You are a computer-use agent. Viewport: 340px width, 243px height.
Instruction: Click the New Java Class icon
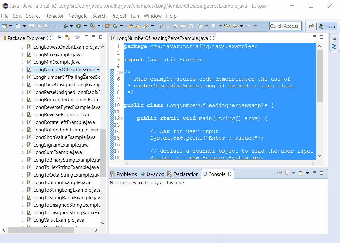pyautogui.click(x=116, y=26)
